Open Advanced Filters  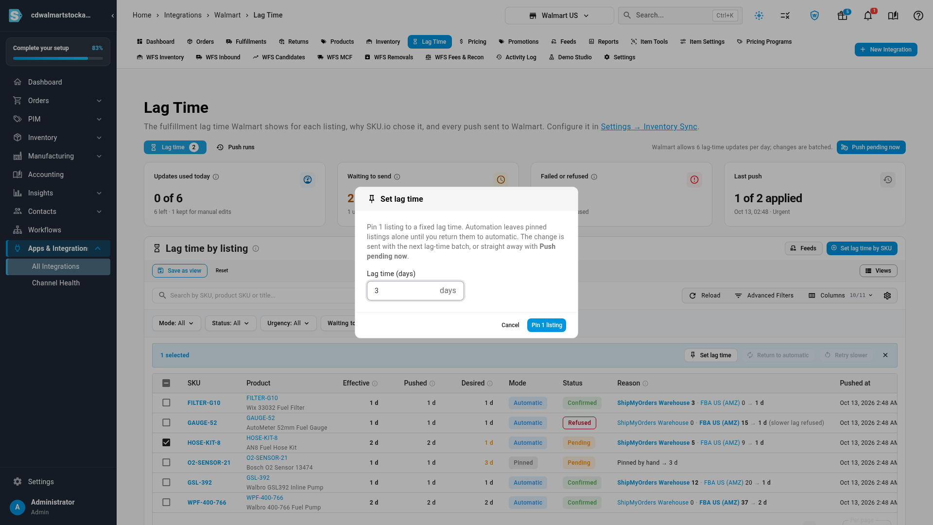click(x=764, y=296)
